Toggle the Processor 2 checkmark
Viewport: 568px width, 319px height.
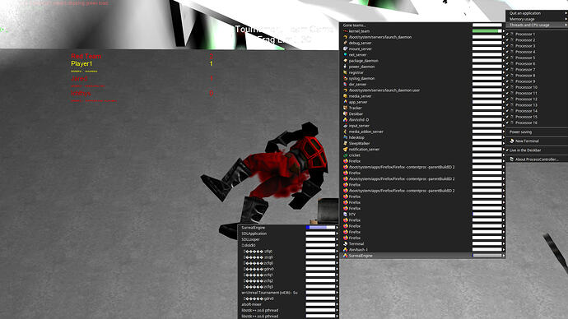pos(507,39)
